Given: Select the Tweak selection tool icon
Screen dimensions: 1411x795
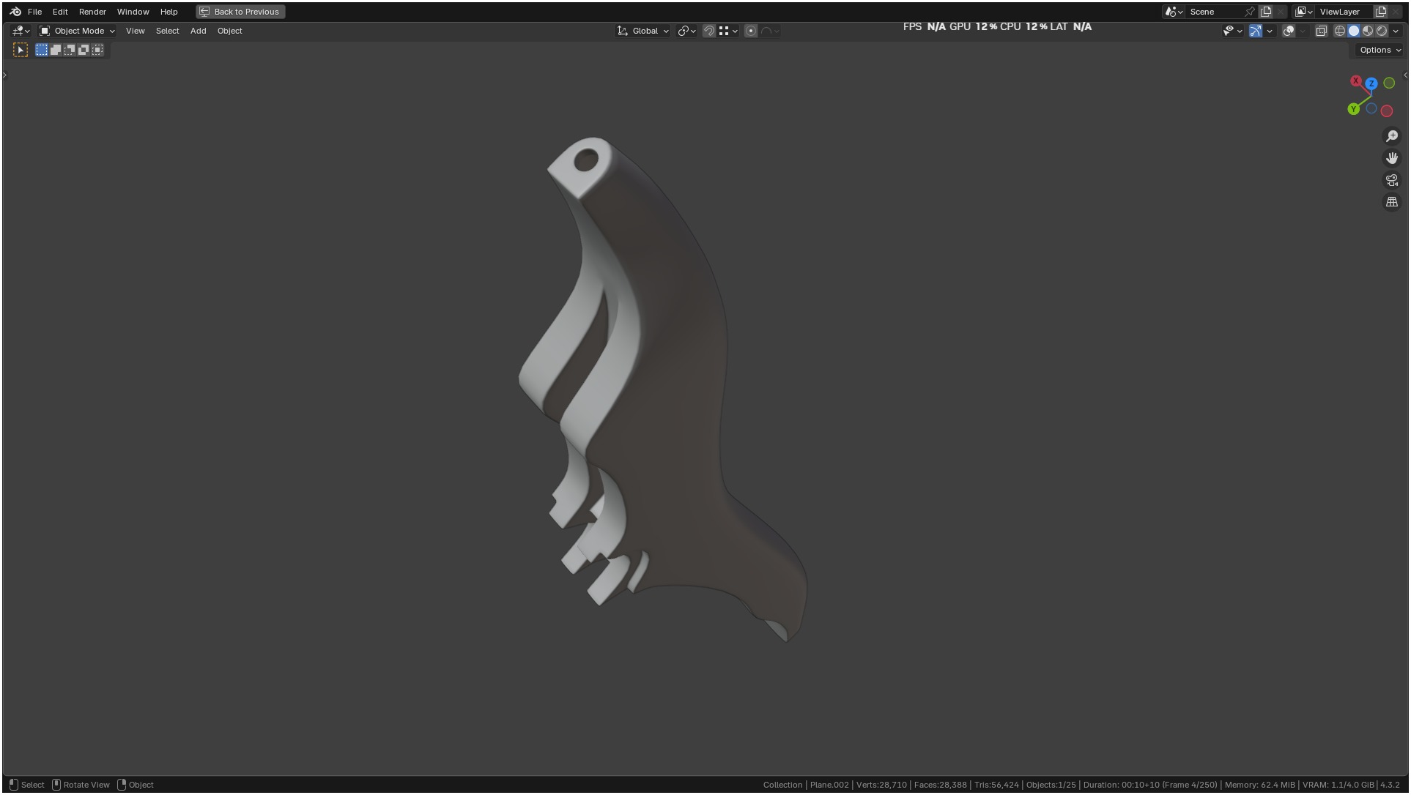Looking at the screenshot, I should [21, 50].
